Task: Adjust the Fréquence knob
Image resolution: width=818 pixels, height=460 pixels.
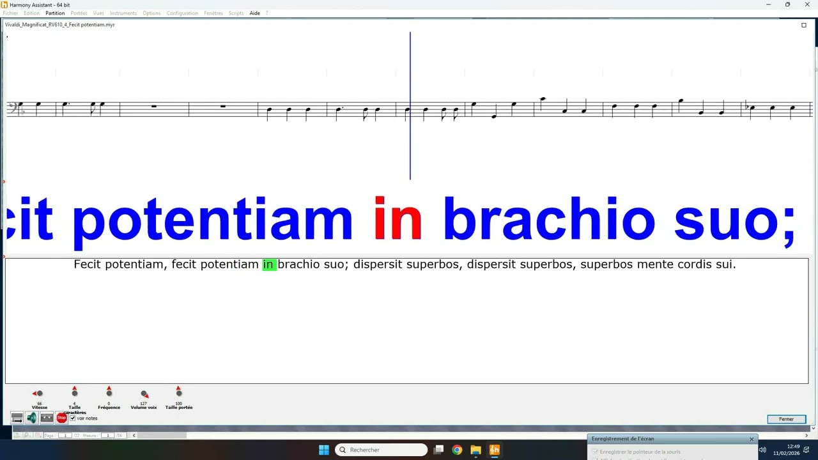Action: pos(109,392)
